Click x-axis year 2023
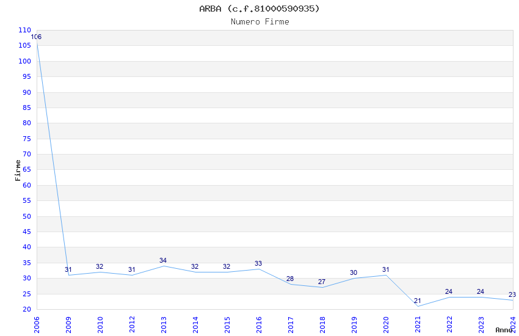This screenshot has height=336, width=519. [x=482, y=325]
